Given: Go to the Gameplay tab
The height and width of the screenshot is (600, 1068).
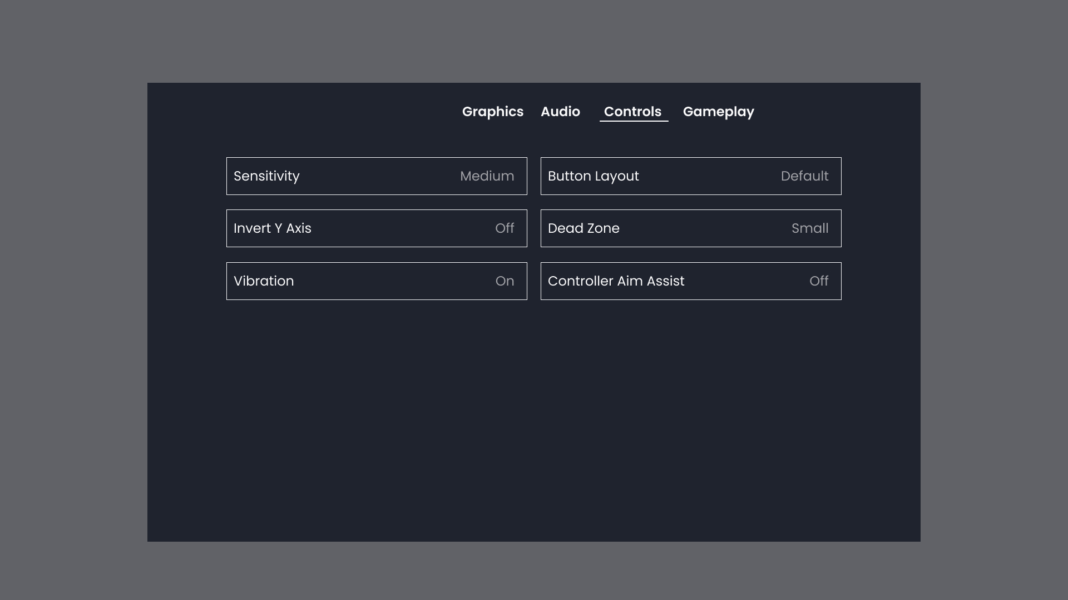Looking at the screenshot, I should tap(718, 112).
